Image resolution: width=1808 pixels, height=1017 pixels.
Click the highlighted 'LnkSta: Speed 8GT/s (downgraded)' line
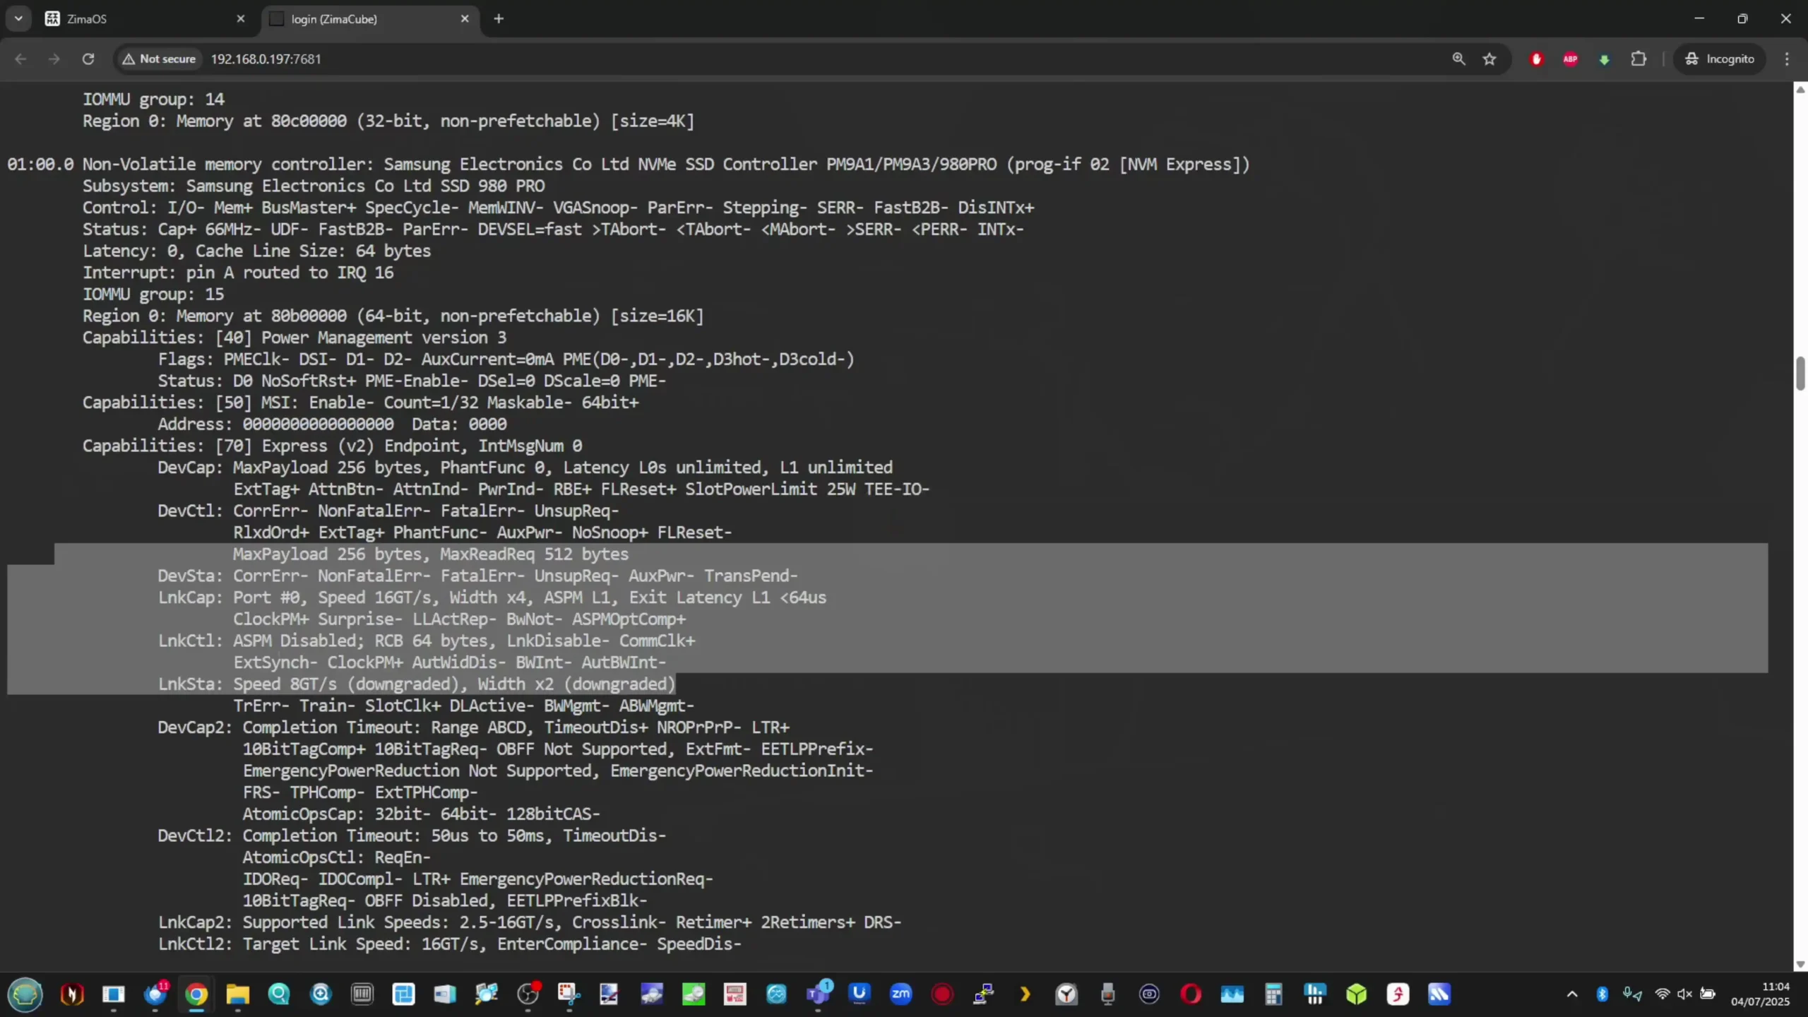[x=417, y=684]
